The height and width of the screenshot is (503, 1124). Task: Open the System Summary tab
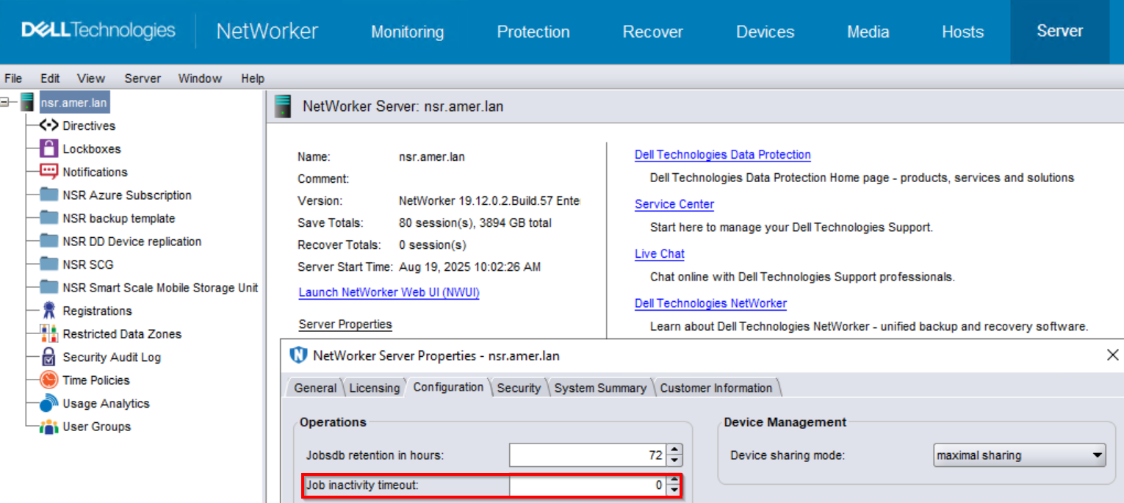point(600,388)
